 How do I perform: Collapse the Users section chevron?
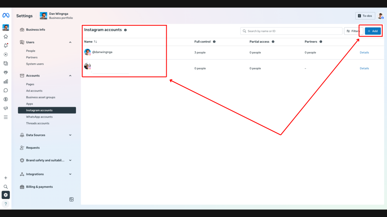pos(70,42)
